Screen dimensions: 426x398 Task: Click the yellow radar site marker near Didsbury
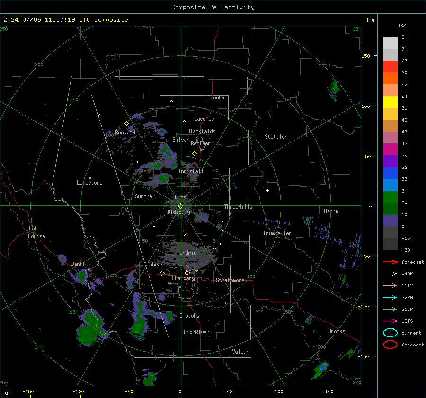point(180,206)
